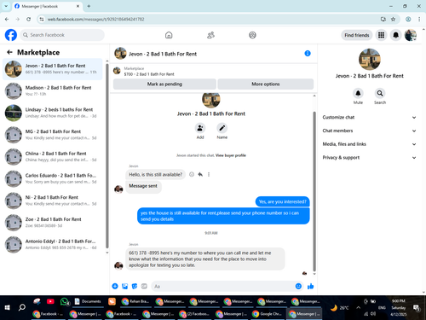
Task: Click the large listing thumbnail in right panel
Action: [370, 59]
